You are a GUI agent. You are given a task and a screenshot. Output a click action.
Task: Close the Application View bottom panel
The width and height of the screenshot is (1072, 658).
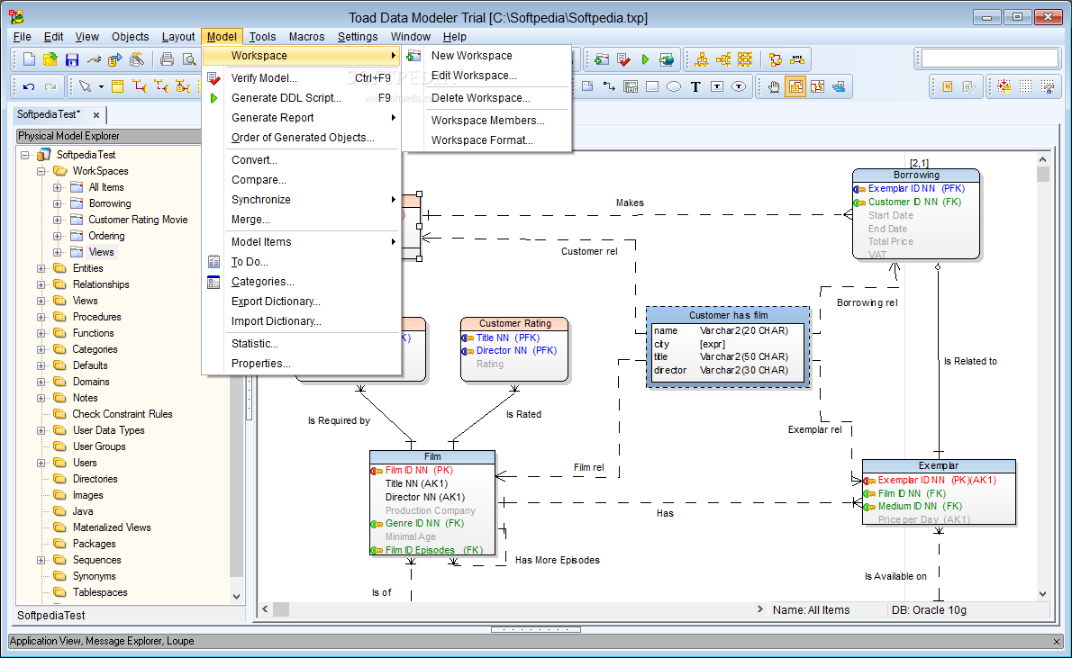point(1057,641)
